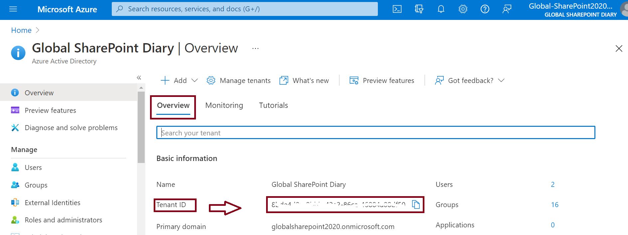Open the ellipsis more options next to Overview title
Screen dimensions: 628x235
coord(255,48)
